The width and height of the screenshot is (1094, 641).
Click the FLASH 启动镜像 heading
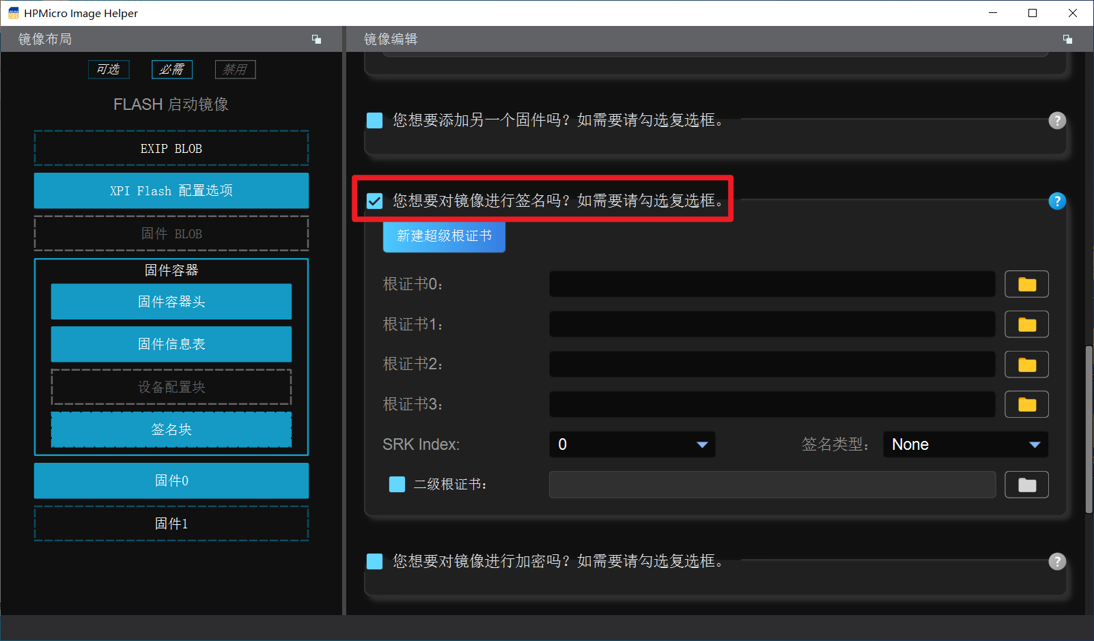171,104
